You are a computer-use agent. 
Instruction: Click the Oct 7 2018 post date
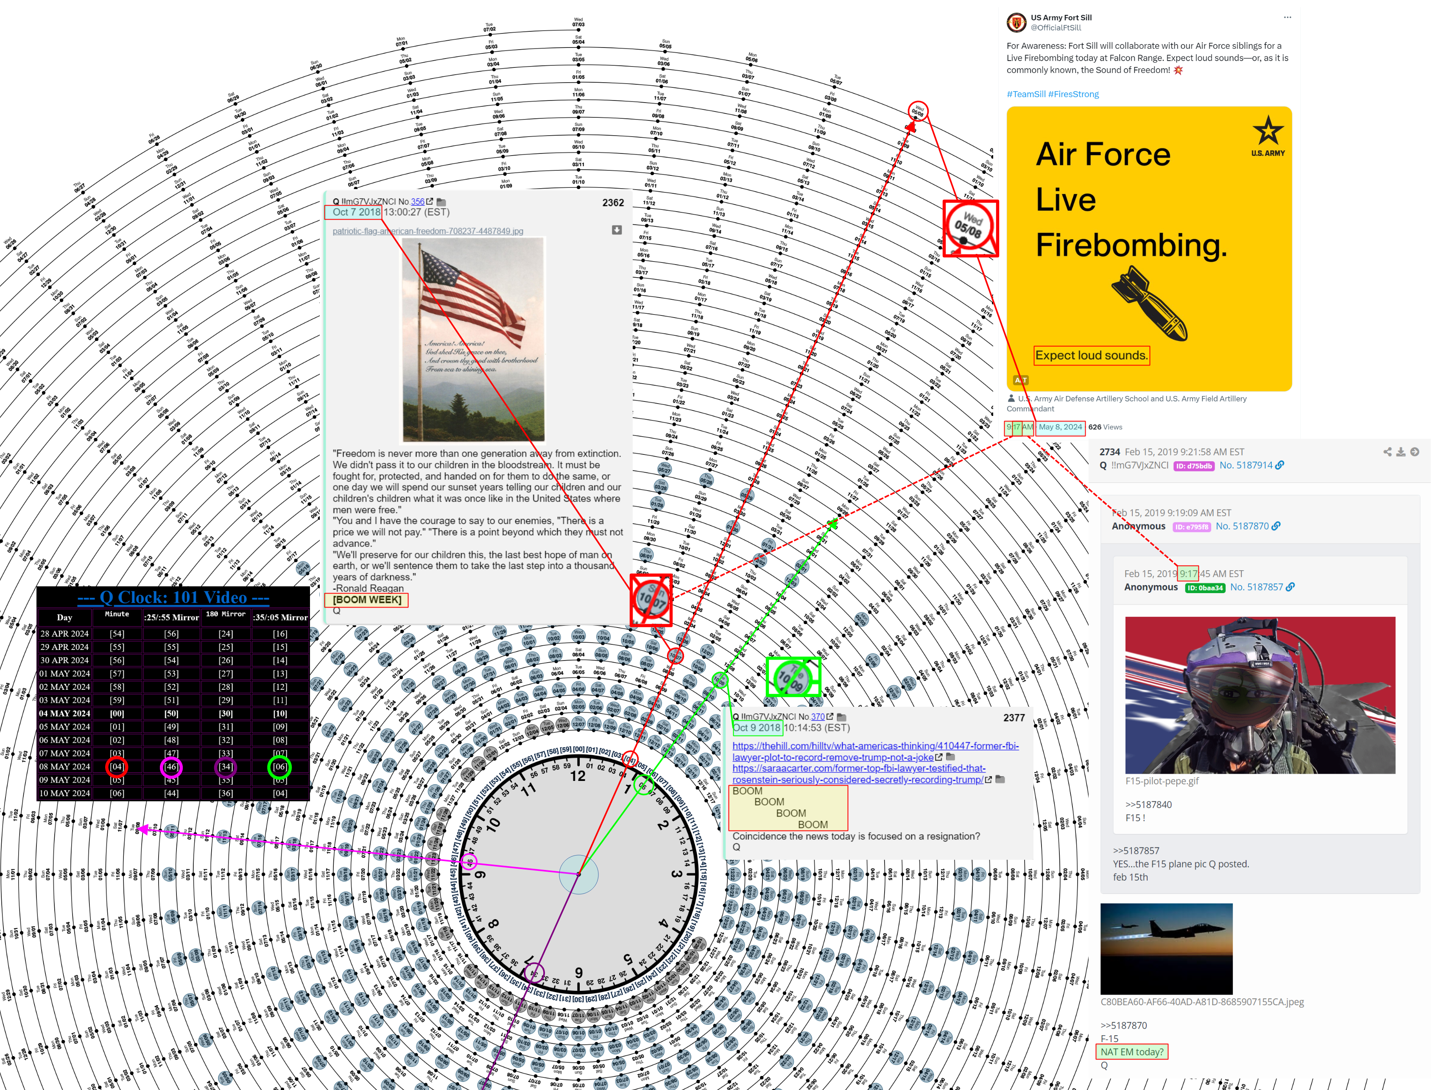click(356, 212)
